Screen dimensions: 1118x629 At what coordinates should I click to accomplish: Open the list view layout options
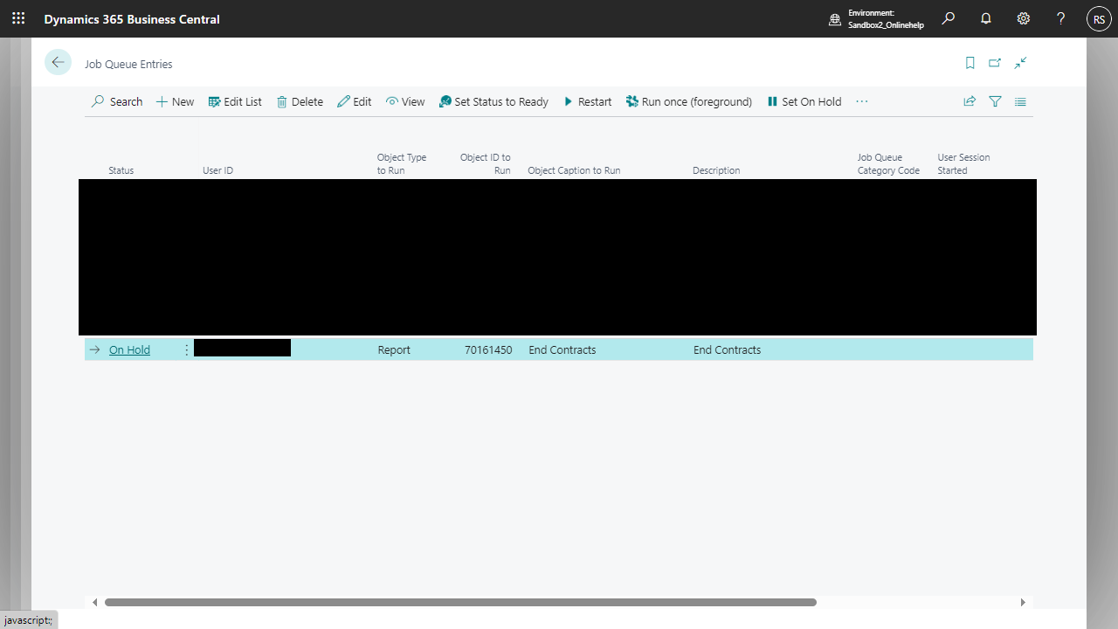pos(1020,101)
